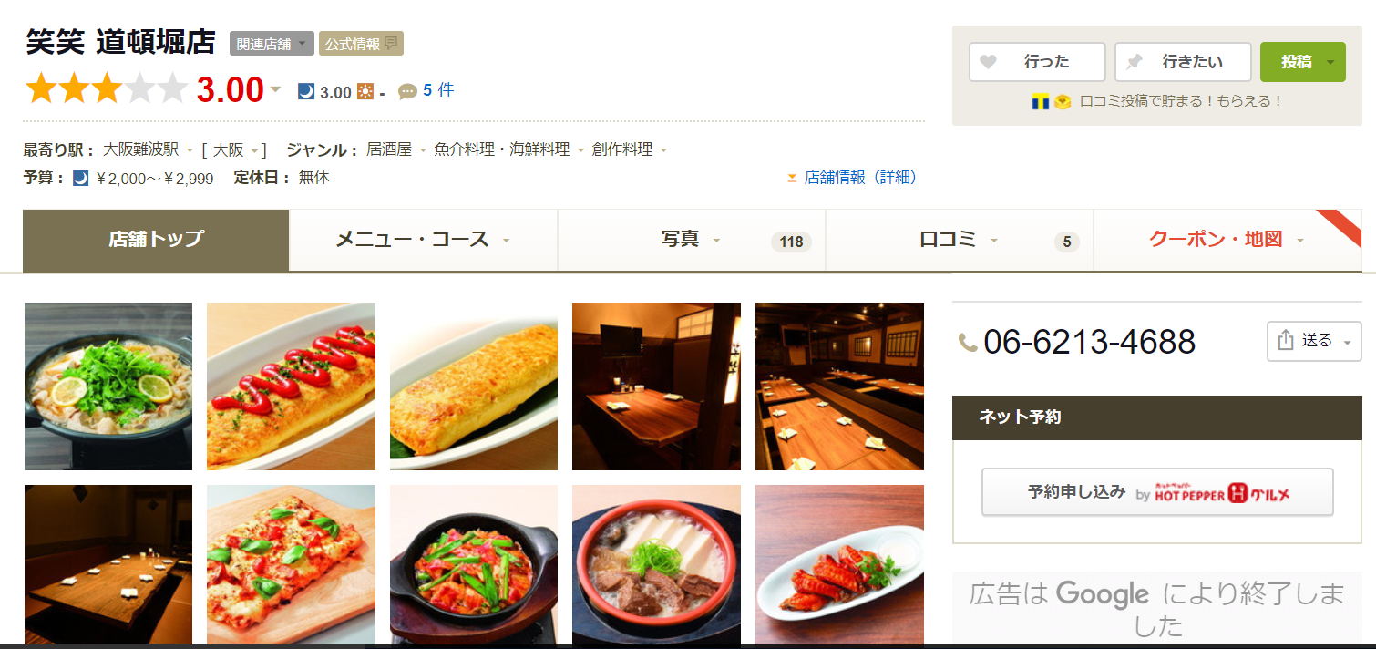Click the speech bubble review count icon
1376x649 pixels.
pos(408,91)
